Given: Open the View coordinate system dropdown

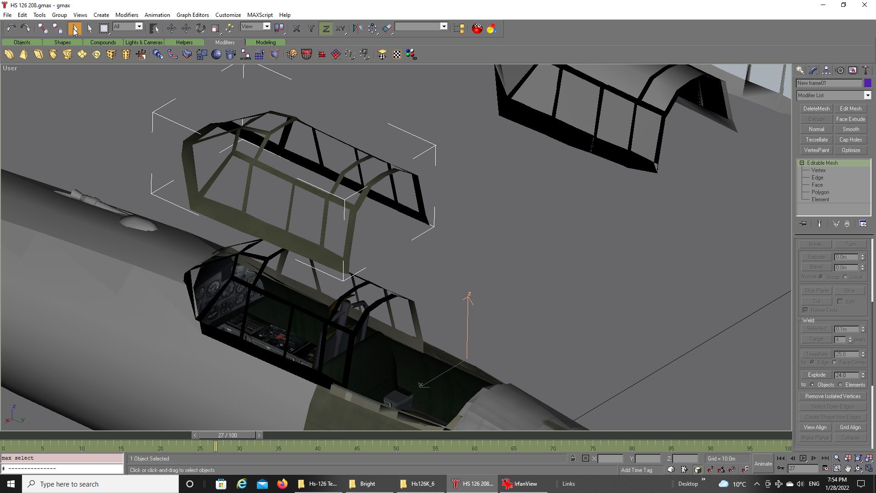Looking at the screenshot, I should tap(267, 26).
